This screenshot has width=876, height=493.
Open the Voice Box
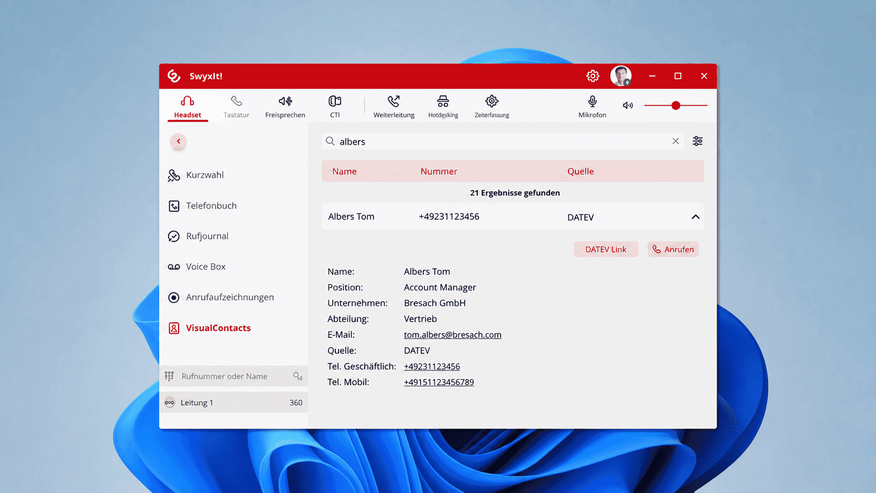point(196,267)
